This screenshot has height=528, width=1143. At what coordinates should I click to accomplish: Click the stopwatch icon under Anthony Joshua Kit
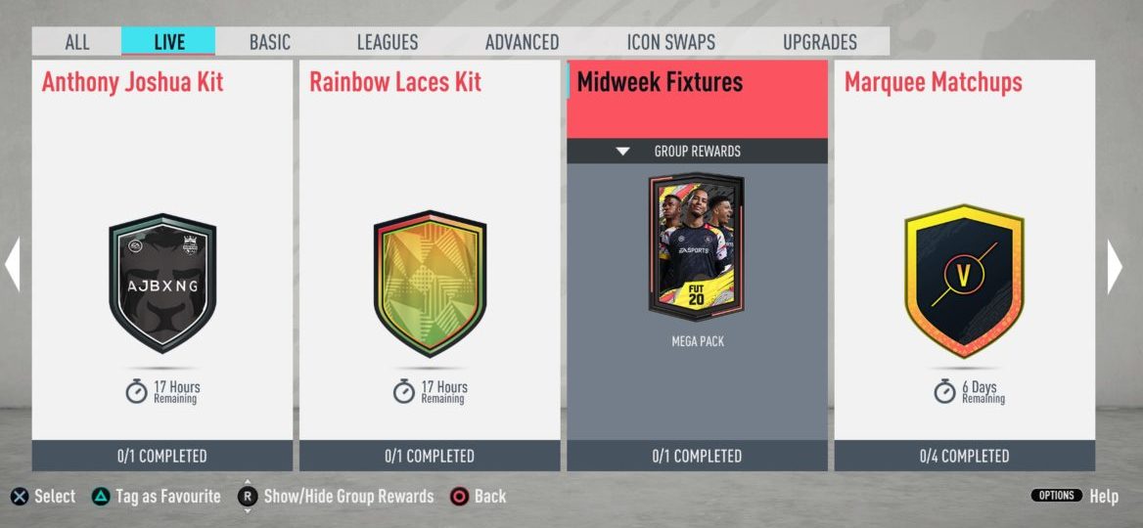(136, 391)
